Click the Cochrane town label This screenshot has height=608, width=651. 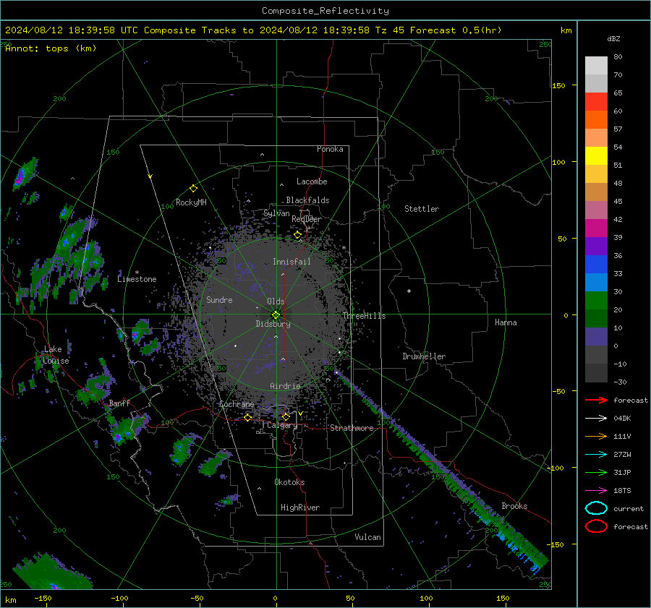tap(237, 404)
